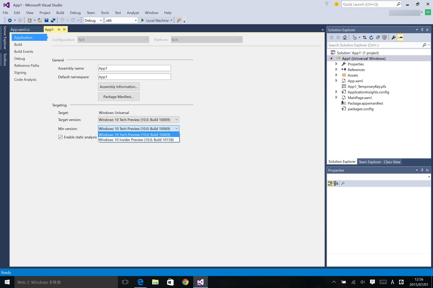This screenshot has width=433, height=288.
Task: Open the Build menu
Action: tap(60, 13)
